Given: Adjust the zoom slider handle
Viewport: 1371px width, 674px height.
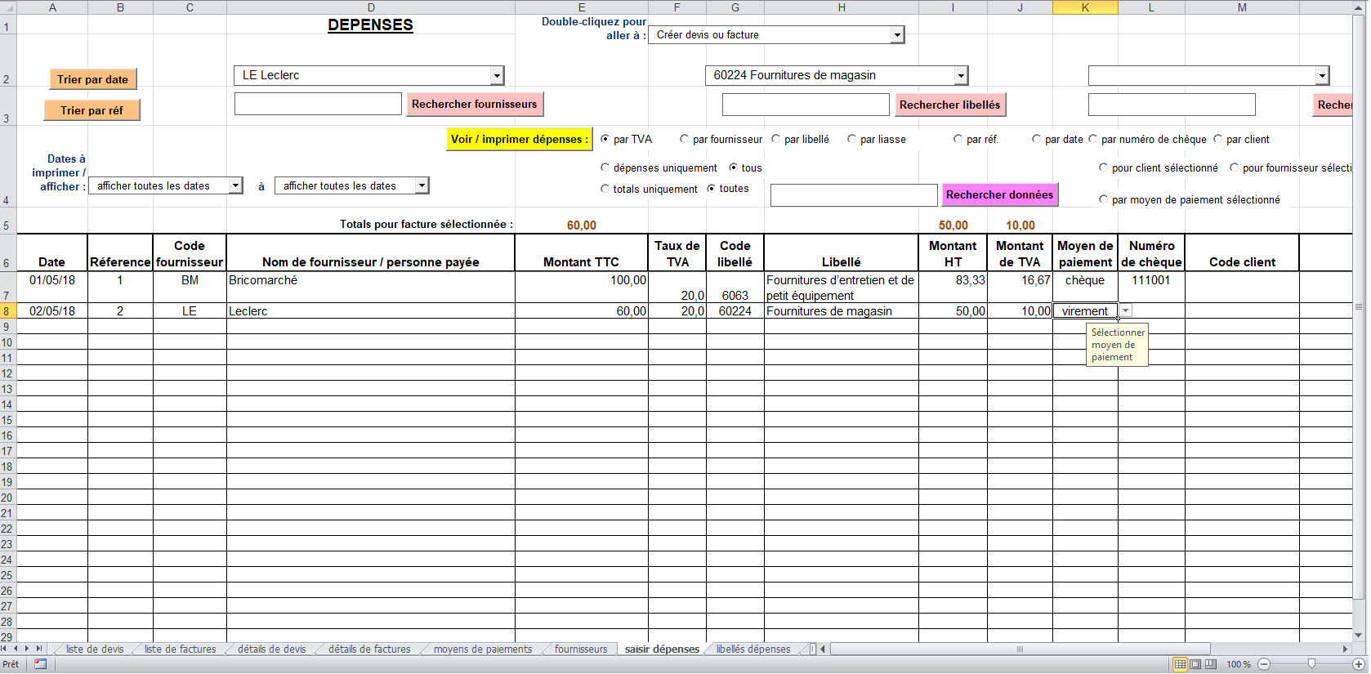Looking at the screenshot, I should pos(1311,664).
